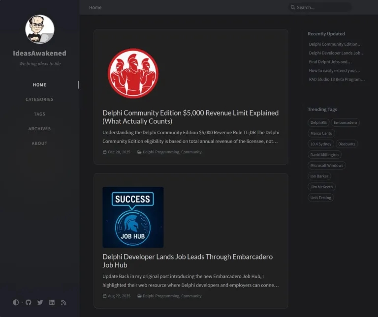The width and height of the screenshot is (378, 317).
Task: Click the Home breadcrumb in top bar
Action: pos(95,7)
